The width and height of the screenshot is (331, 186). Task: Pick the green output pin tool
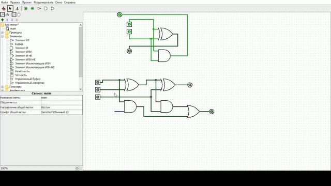tap(33, 9)
